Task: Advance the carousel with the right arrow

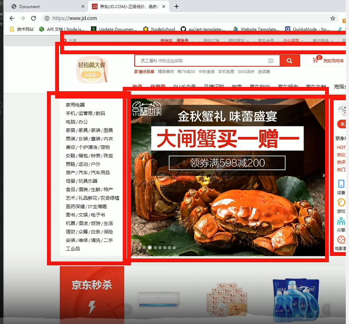Action: (324, 175)
